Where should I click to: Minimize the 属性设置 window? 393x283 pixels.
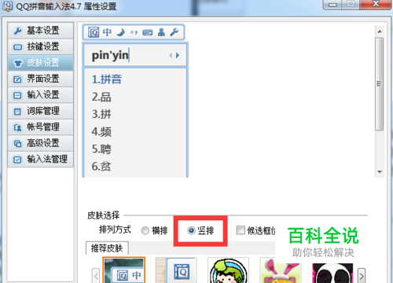(x=332, y=5)
